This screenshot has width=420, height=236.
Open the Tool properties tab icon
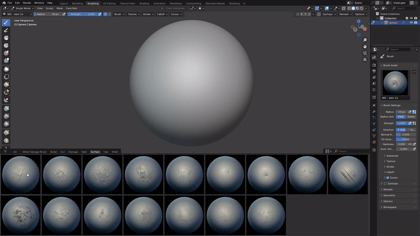click(374, 57)
